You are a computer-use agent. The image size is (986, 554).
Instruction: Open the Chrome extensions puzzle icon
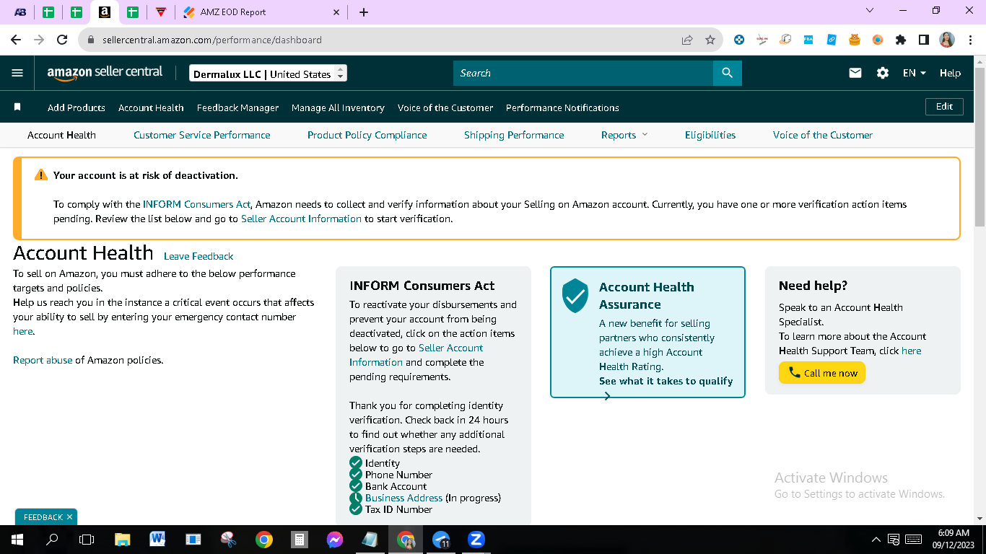click(901, 40)
